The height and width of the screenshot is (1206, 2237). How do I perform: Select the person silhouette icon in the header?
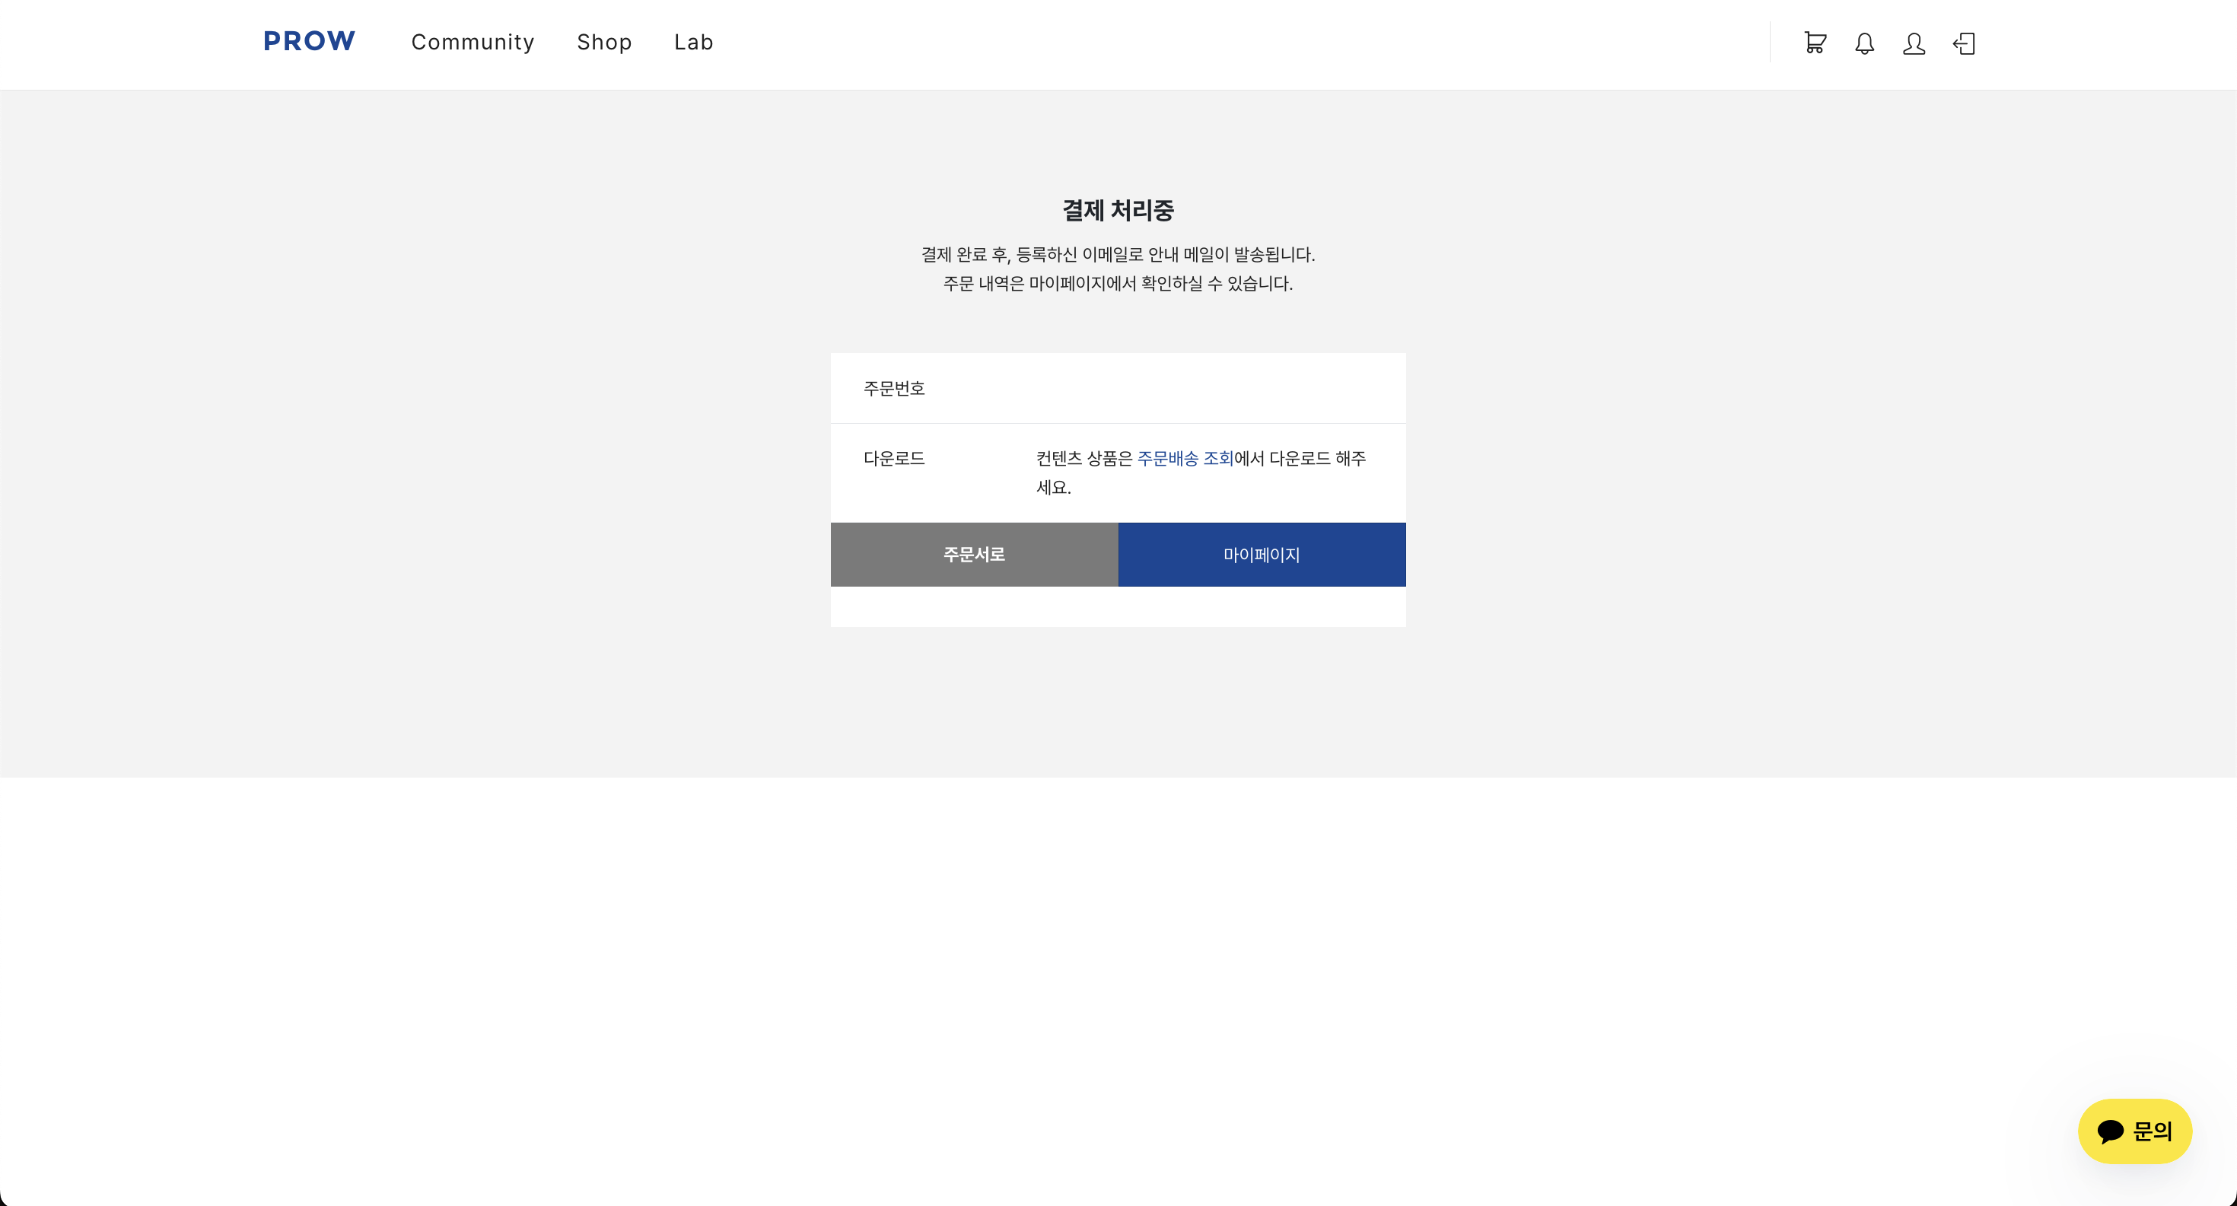1915,43
